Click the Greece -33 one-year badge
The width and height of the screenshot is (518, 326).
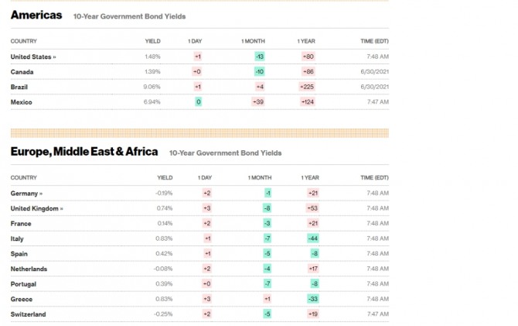click(313, 299)
